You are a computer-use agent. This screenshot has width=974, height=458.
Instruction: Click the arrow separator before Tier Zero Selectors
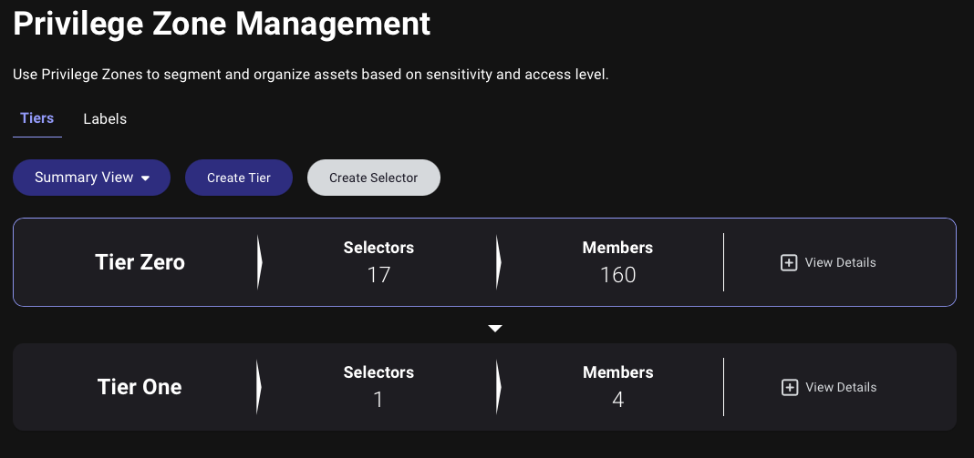point(260,262)
